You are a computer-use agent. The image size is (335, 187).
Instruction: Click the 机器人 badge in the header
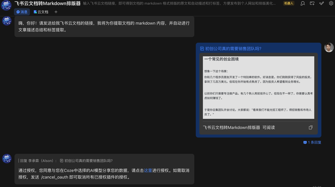click(x=288, y=3)
